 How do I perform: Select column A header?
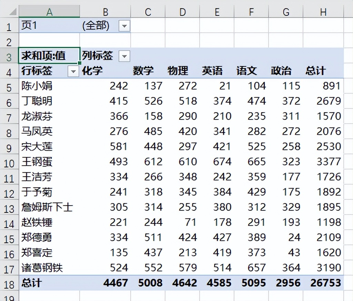point(49,12)
